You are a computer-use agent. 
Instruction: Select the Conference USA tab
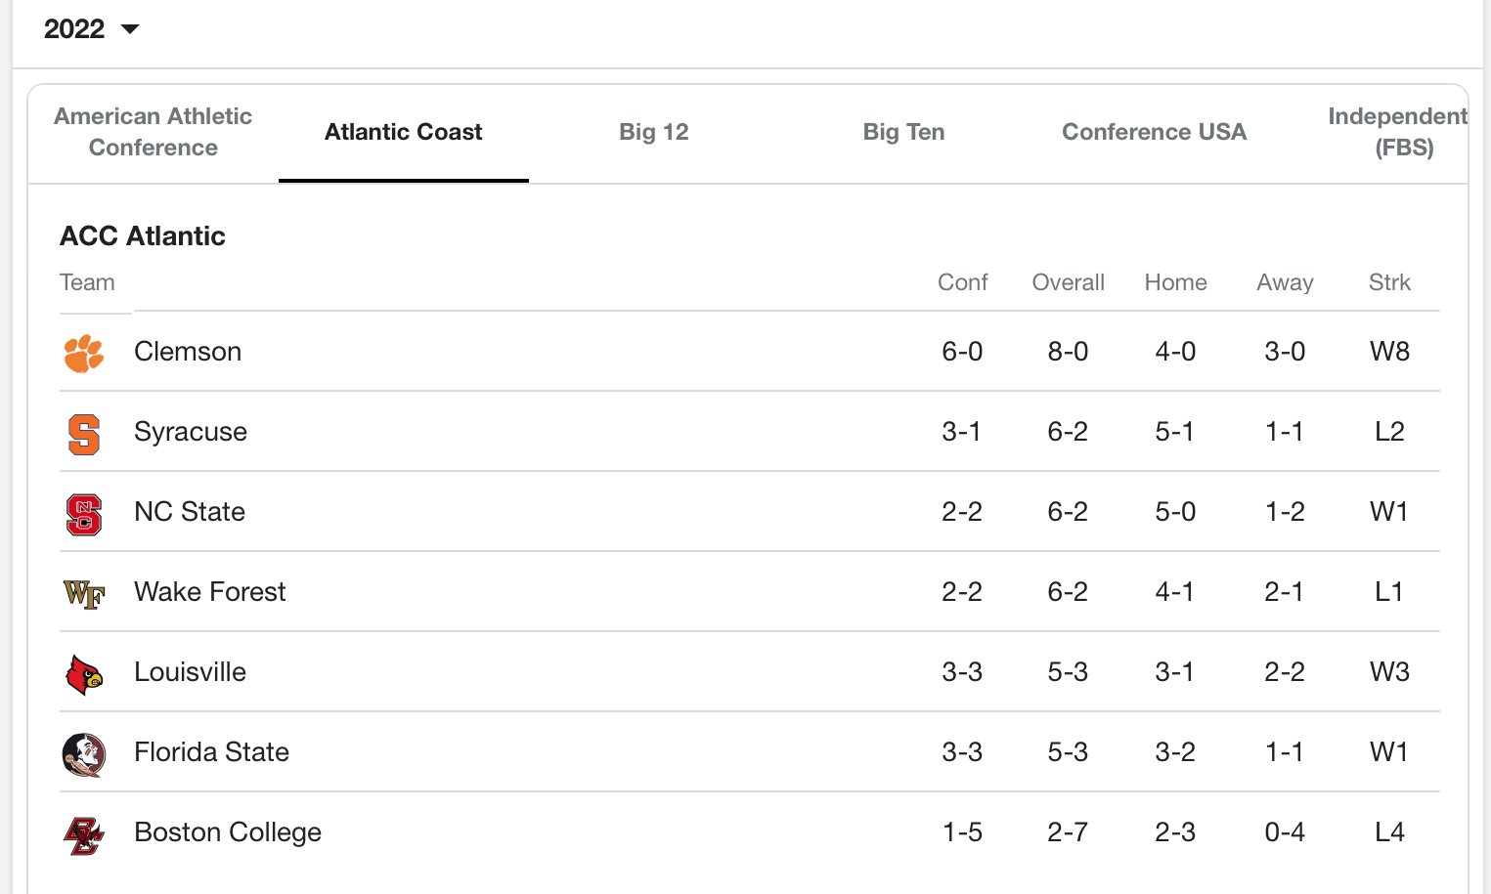(x=1155, y=132)
